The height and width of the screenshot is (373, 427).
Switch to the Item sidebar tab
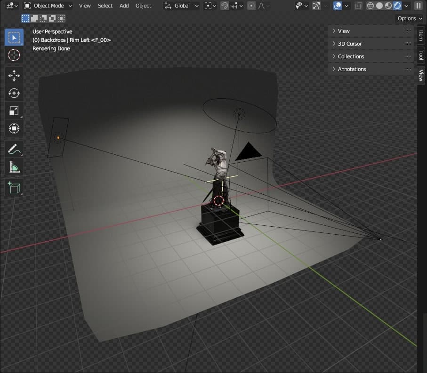[421, 36]
